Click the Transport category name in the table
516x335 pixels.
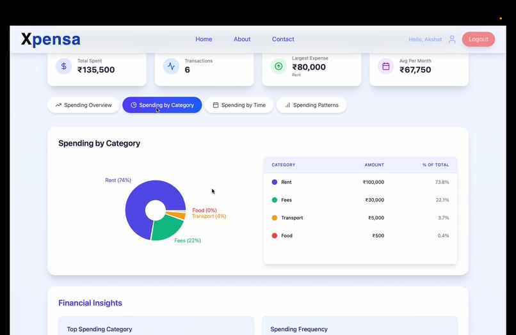pyautogui.click(x=292, y=217)
